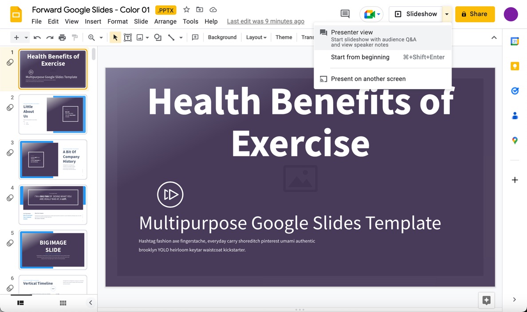
Task: Select the Text box tool
Action: tap(128, 37)
